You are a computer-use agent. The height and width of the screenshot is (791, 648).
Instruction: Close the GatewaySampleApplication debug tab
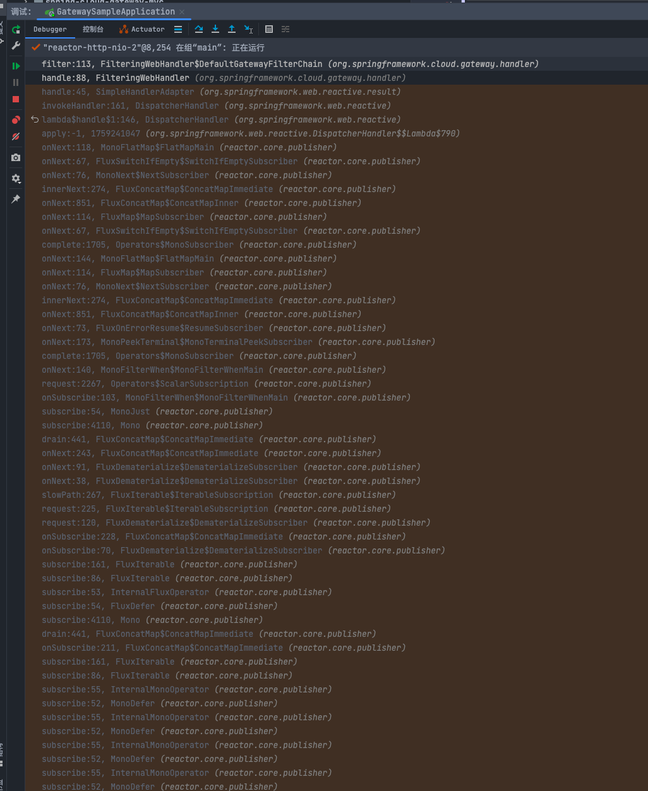tap(182, 12)
